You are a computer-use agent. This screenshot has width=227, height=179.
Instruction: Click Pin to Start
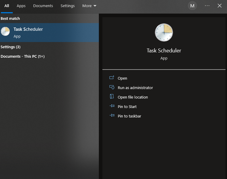click(x=127, y=107)
